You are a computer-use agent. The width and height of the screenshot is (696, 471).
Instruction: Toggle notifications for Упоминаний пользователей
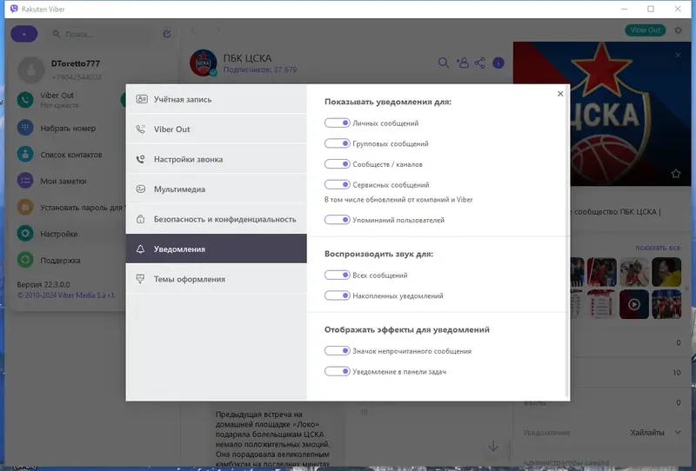[x=337, y=220]
